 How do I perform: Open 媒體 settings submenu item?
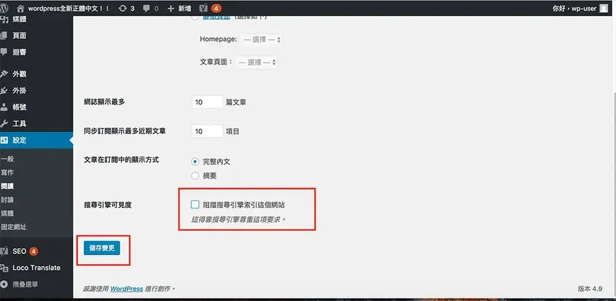coord(7,214)
